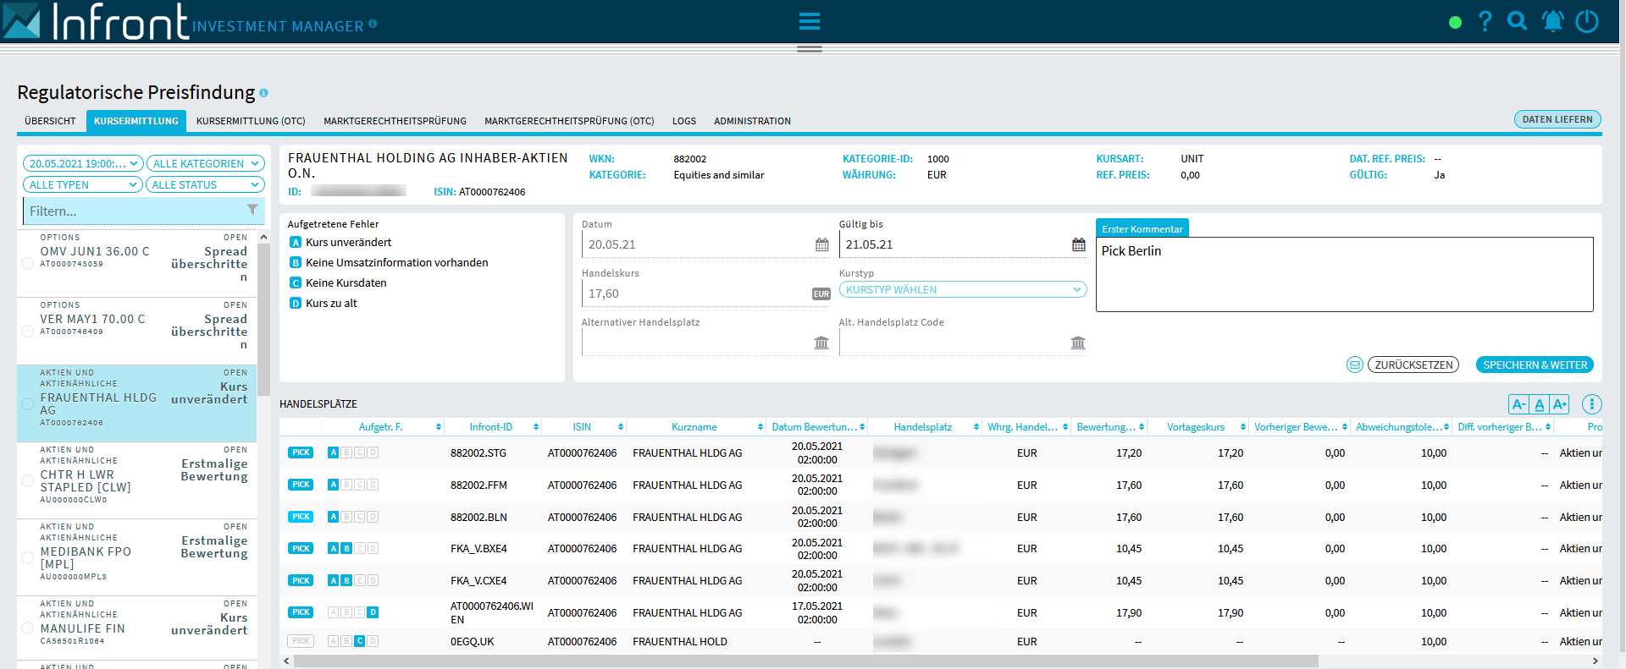Screen dimensions: 1626x669
Task: Click error badge D for Kurs zu alt
Action: tap(296, 304)
